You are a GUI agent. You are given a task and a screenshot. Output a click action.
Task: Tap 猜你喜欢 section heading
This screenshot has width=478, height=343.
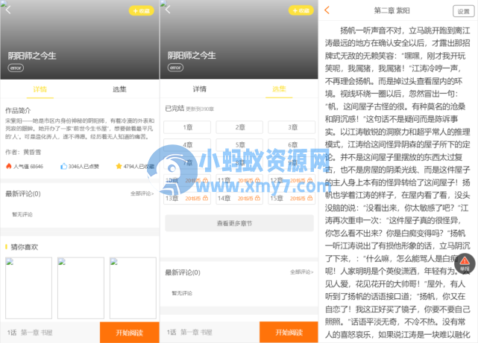(x=24, y=247)
